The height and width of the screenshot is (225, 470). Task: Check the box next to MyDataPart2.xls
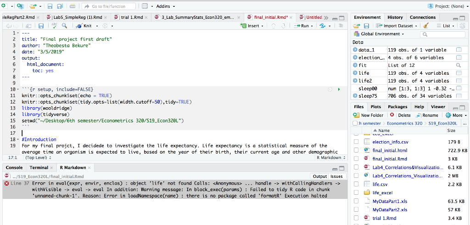356,209
